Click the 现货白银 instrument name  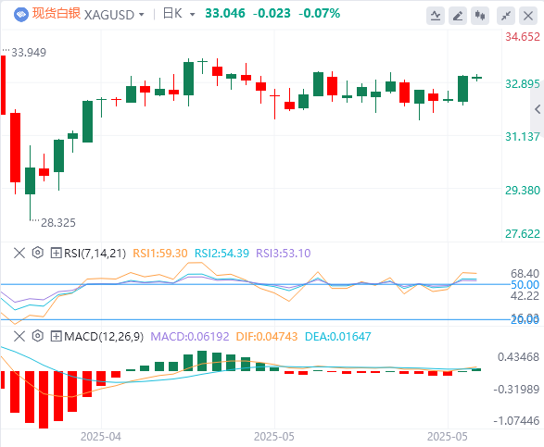[x=57, y=14]
